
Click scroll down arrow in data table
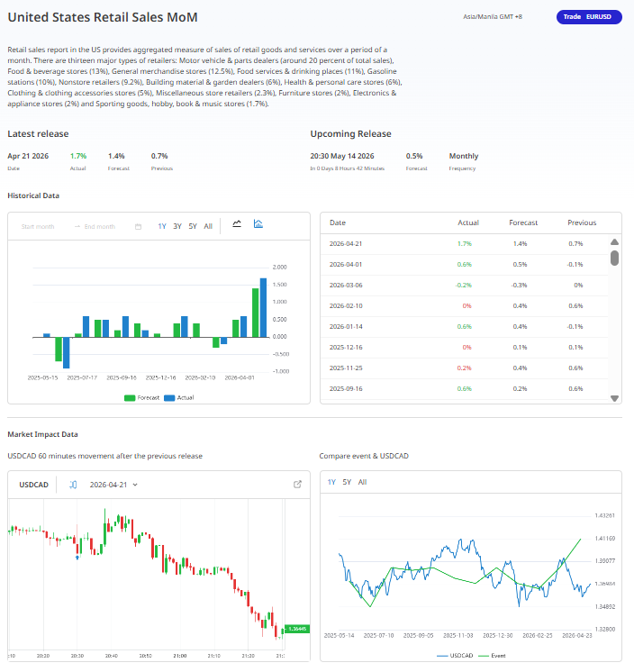614,398
